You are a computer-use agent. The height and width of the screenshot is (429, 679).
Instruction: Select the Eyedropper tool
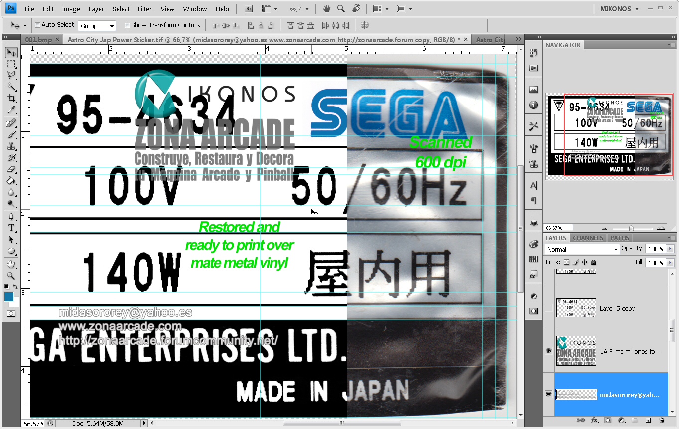(x=11, y=110)
